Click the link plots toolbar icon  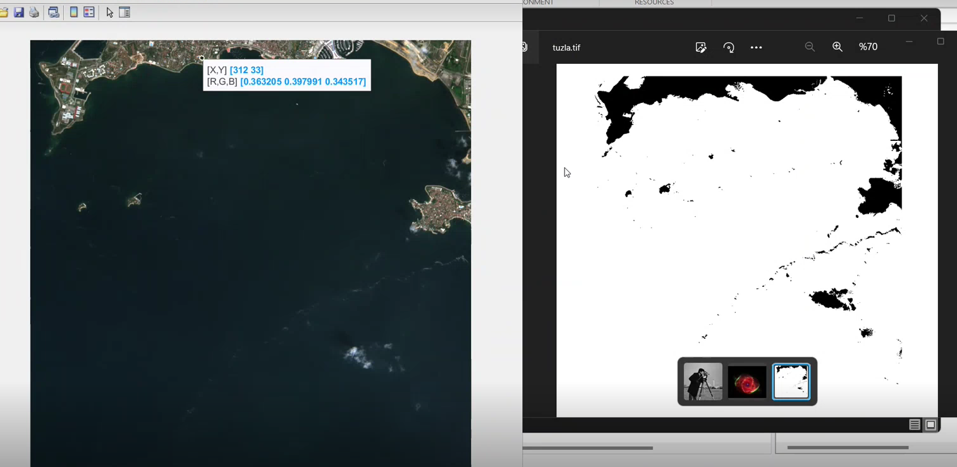pos(54,12)
